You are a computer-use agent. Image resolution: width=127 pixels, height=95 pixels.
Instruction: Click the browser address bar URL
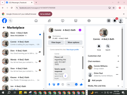click(37, 8)
